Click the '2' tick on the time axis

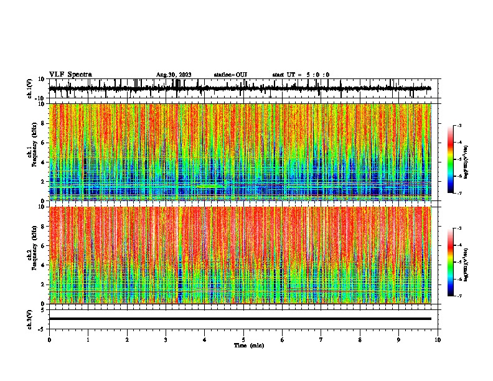pos(127,340)
